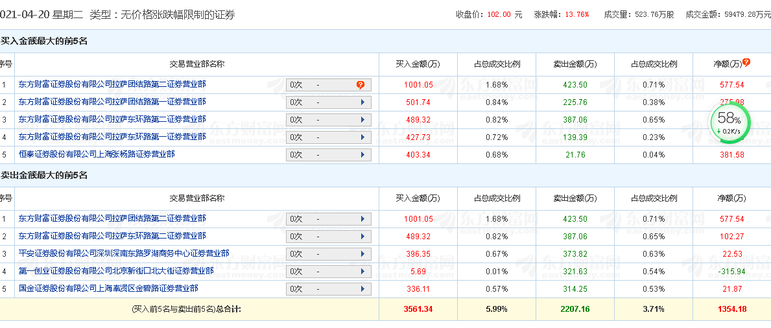Open the 第一创业证券北京新街口北大街 link
Viewport: 771px width, 328px height.
pyautogui.click(x=116, y=271)
